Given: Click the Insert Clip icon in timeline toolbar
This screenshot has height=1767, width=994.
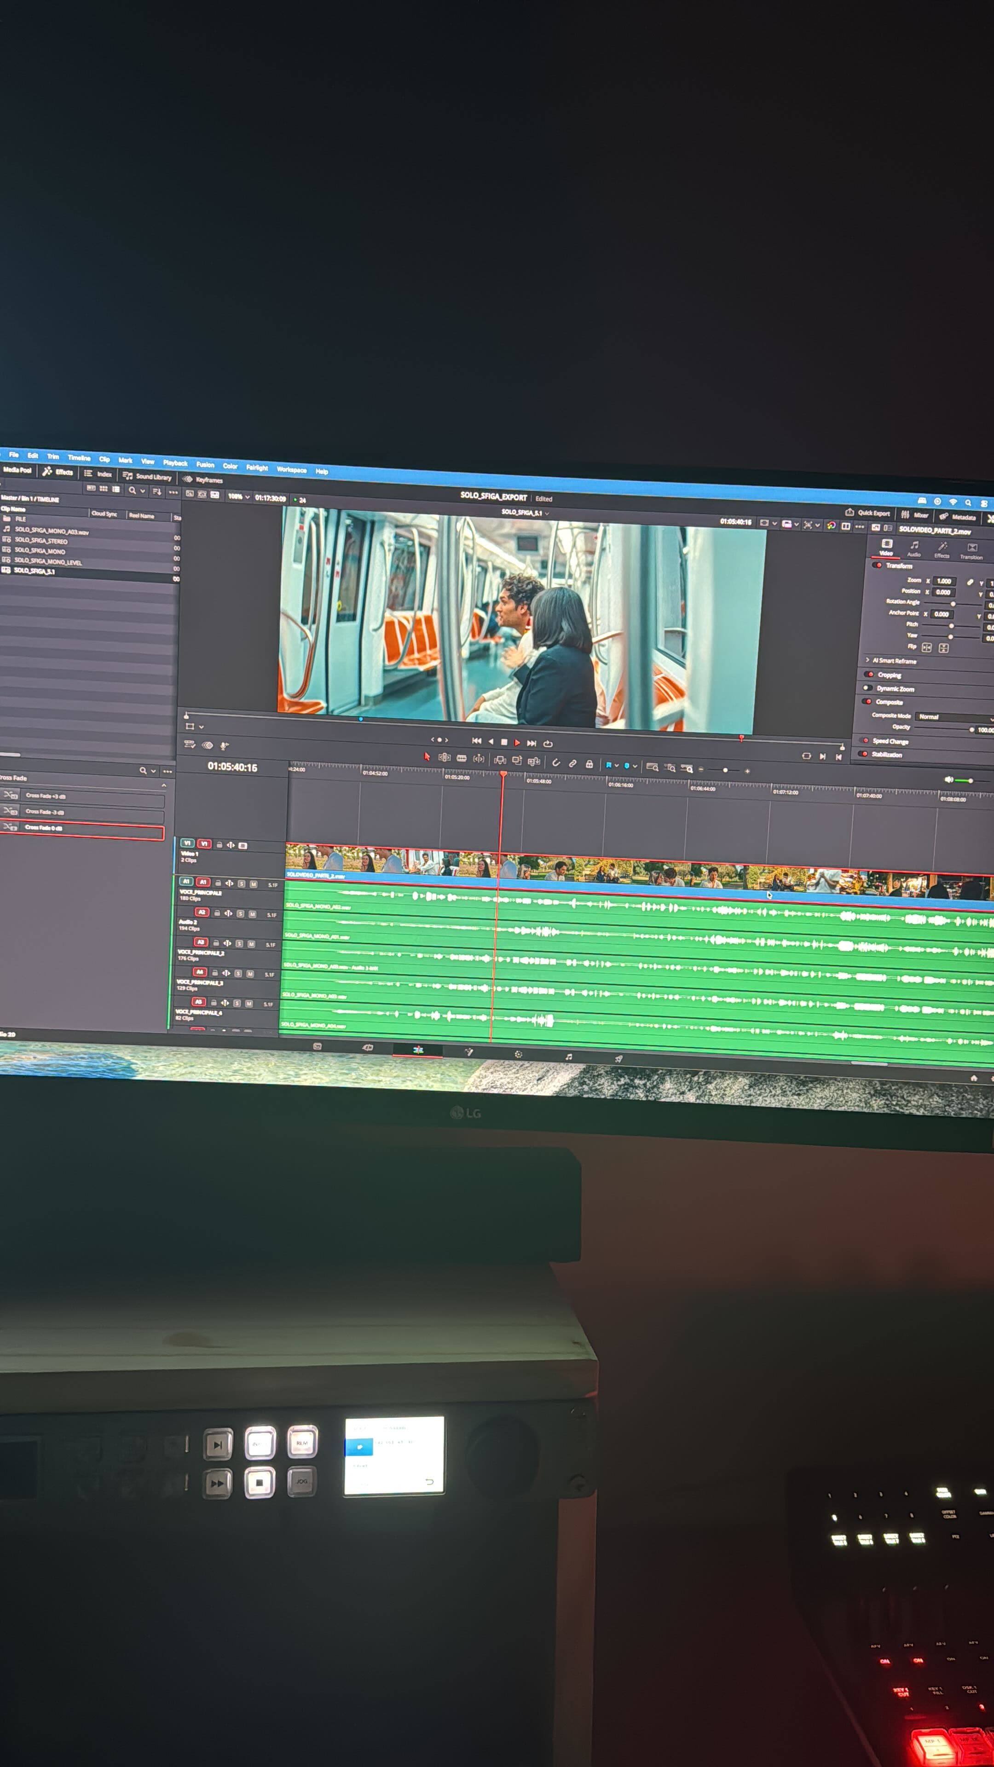Looking at the screenshot, I should click(x=500, y=760).
